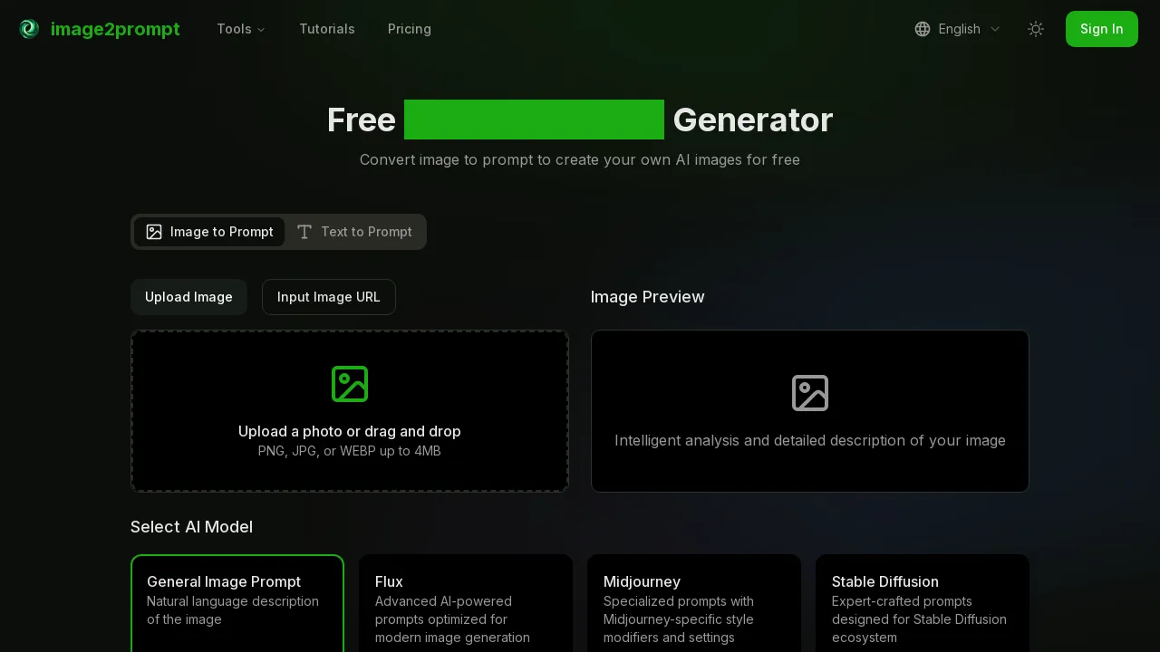Screen dimensions: 1160x652
Task: Open the image2prompt home link text
Action: [x=115, y=29]
